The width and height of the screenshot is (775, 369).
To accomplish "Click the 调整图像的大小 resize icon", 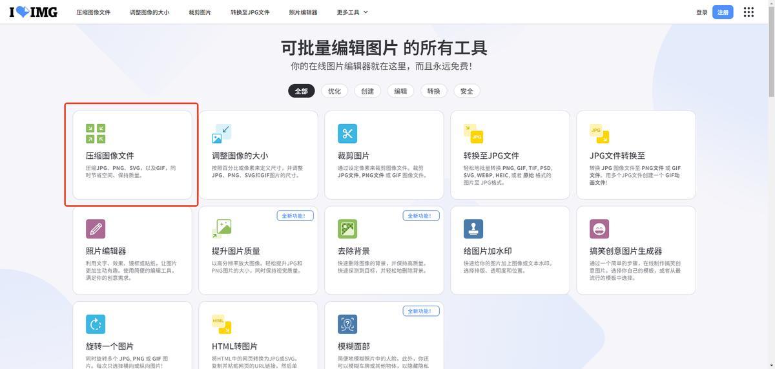I will point(222,134).
